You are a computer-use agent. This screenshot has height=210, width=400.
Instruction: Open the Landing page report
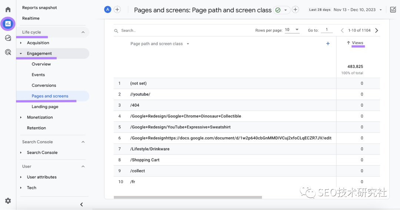tap(45, 107)
